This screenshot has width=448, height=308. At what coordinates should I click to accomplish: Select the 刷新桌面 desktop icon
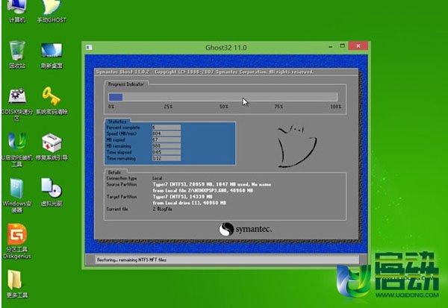[52, 54]
